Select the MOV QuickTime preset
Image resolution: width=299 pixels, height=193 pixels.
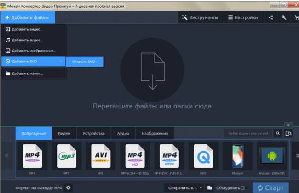click(203, 159)
